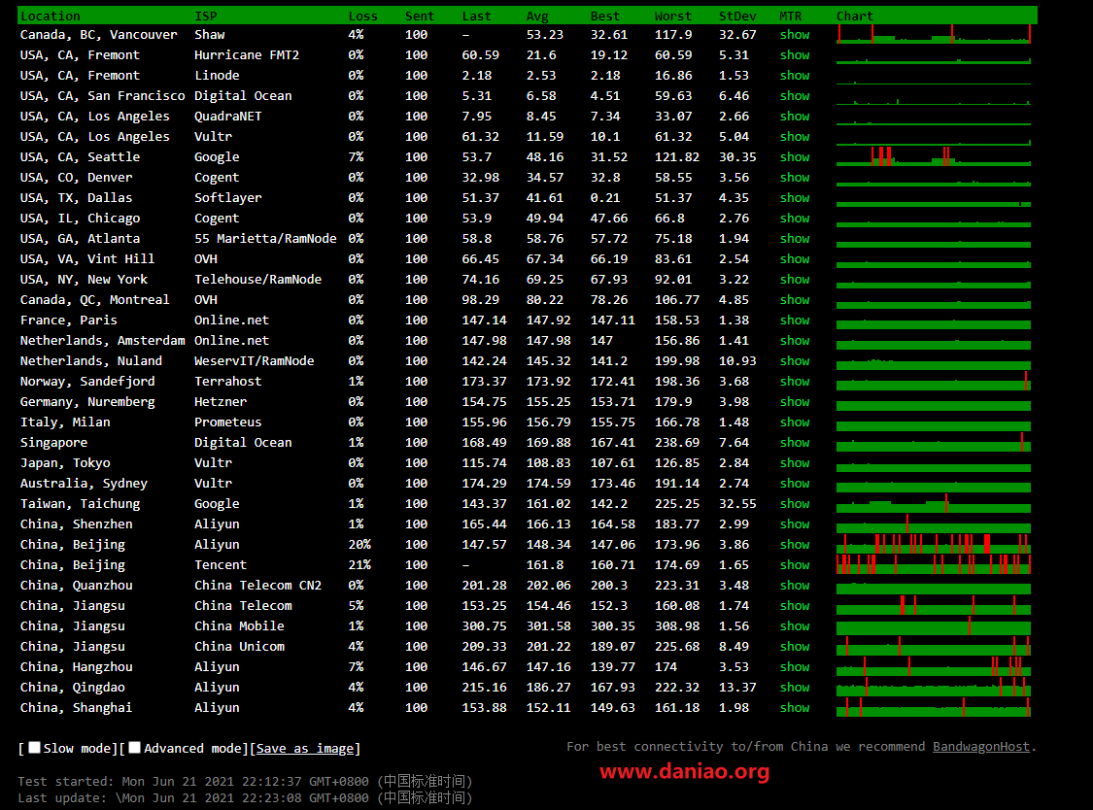Show MTR for Nuremberg Hetzner row
Image resolution: width=1093 pixels, height=810 pixels.
(795, 401)
